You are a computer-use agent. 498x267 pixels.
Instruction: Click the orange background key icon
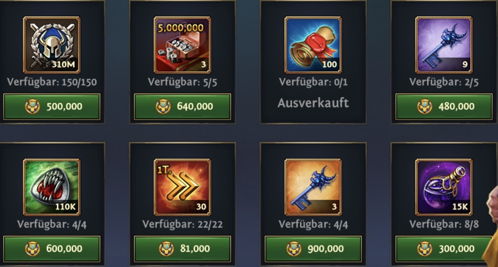coord(313,187)
